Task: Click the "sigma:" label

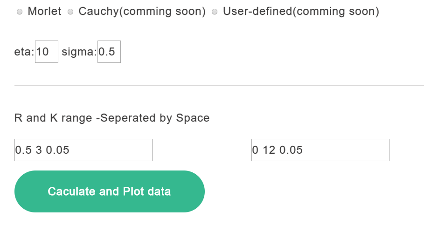Action: [79, 52]
